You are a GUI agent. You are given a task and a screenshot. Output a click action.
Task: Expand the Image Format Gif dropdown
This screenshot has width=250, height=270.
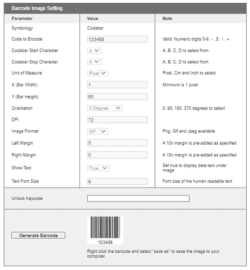tap(98, 131)
